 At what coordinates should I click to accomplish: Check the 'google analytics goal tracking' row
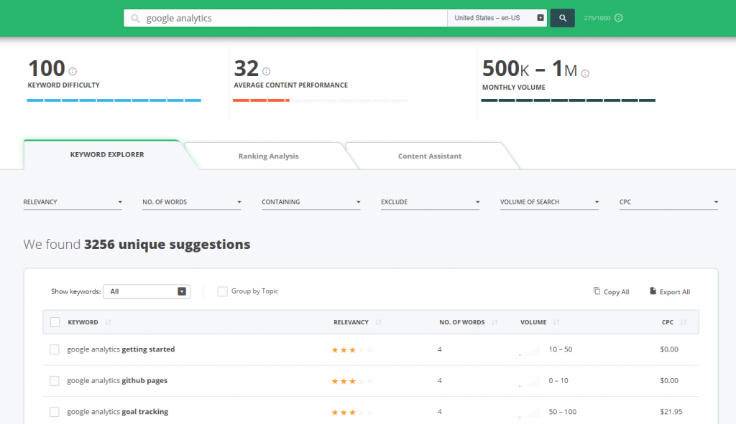[x=55, y=412]
